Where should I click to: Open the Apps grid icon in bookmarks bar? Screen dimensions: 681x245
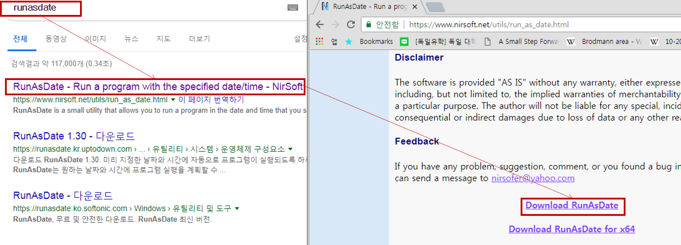coord(319,42)
